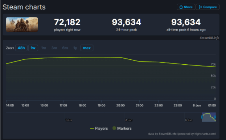Click the 5 Jun navigator label
Viewport: 226px width, 140px height.
[189, 120]
